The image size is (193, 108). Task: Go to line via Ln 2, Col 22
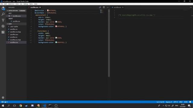tap(160, 102)
